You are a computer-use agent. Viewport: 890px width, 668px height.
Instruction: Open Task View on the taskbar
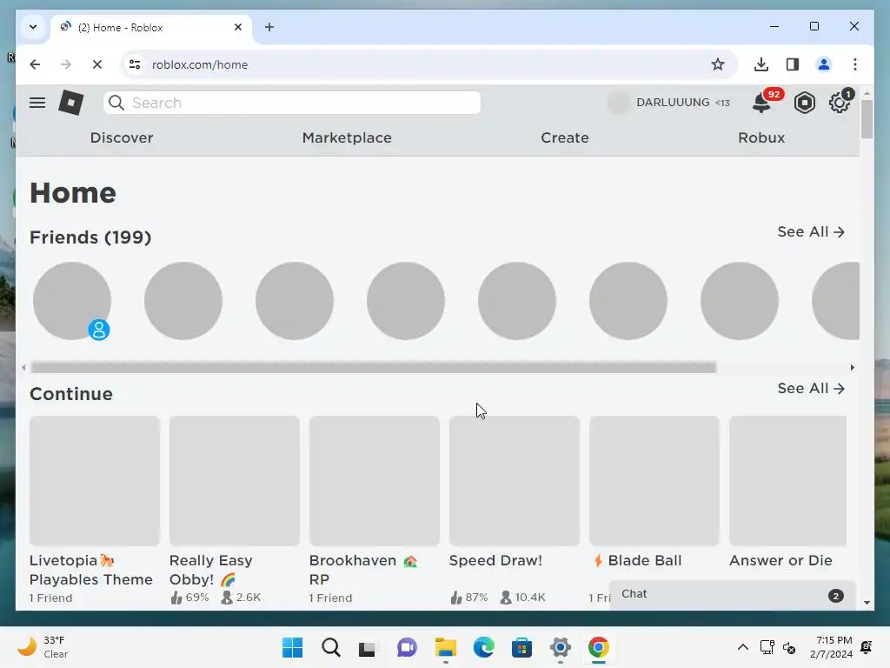pos(368,647)
